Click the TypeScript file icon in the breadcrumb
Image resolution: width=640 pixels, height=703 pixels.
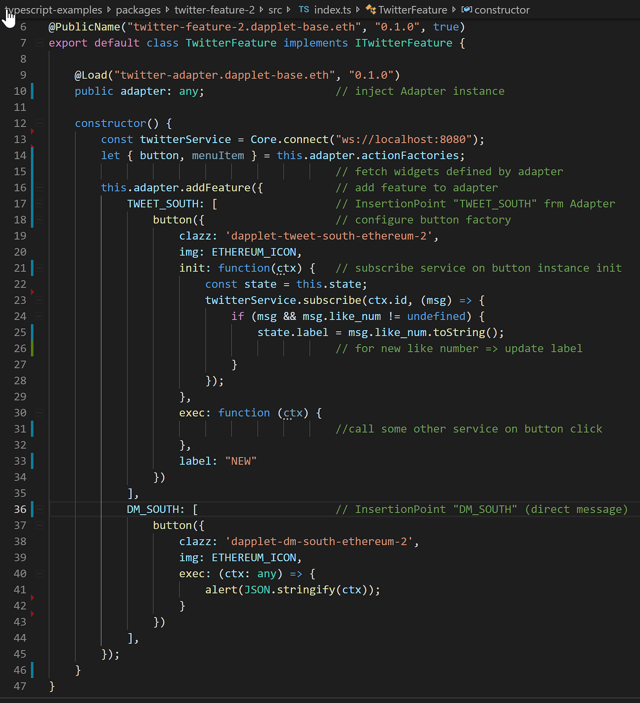(304, 10)
